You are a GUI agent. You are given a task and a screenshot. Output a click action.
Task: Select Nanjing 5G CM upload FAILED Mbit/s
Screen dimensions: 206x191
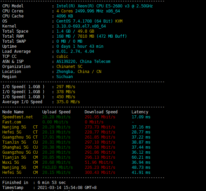(57, 167)
